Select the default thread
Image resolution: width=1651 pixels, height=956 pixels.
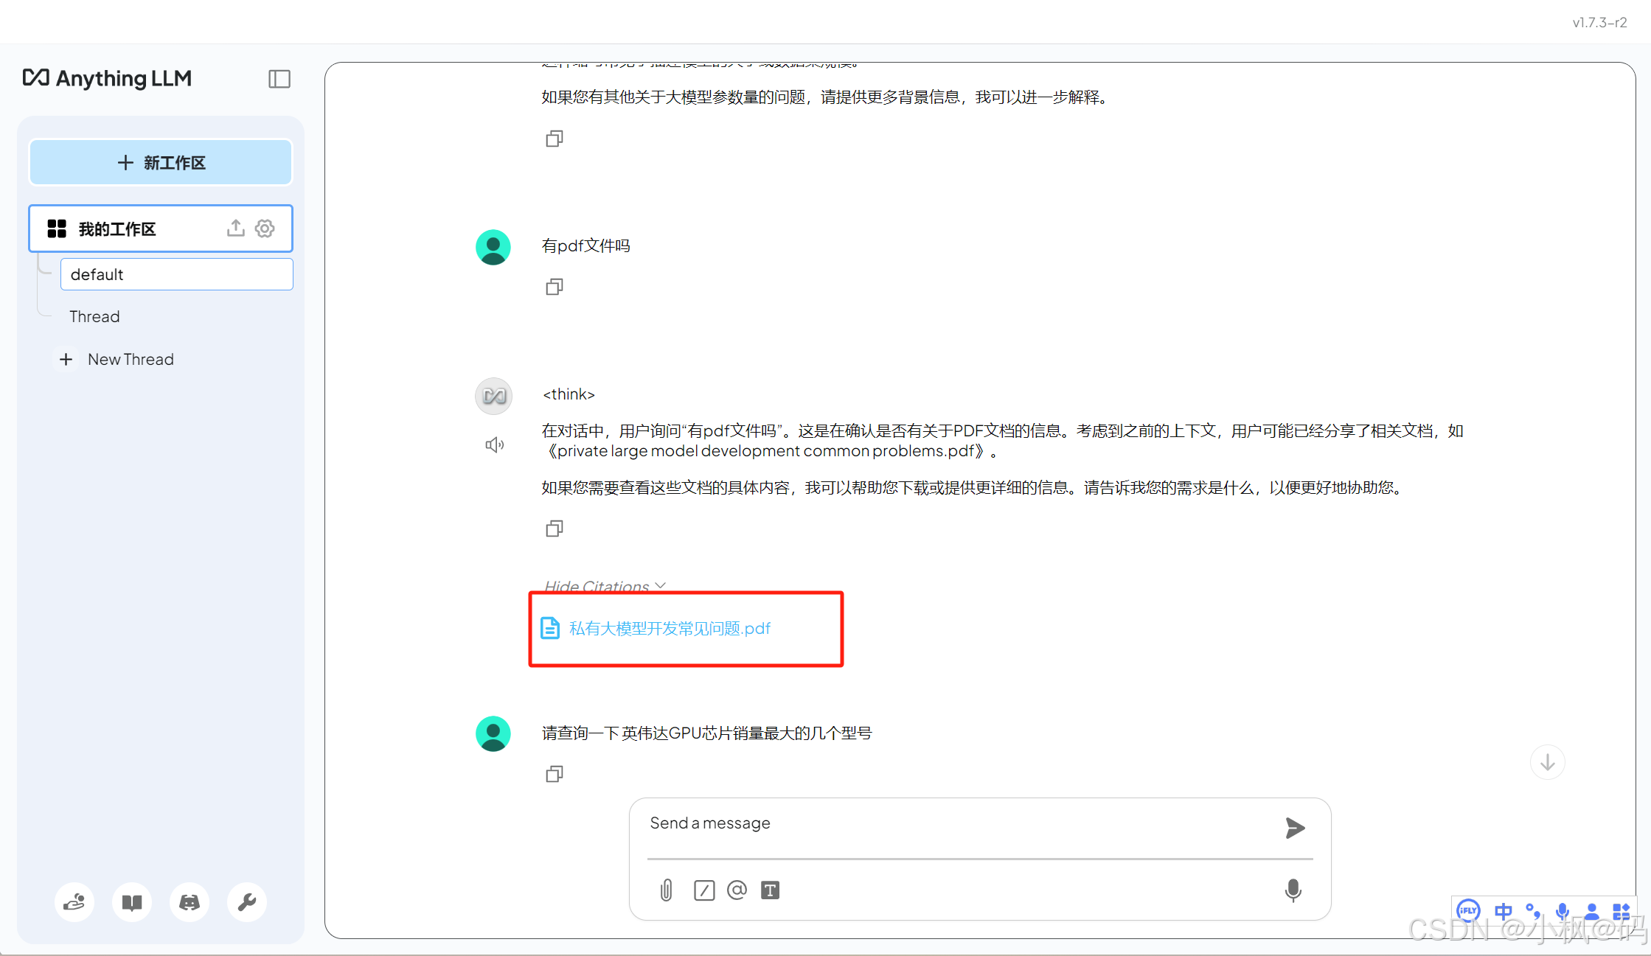pos(176,274)
